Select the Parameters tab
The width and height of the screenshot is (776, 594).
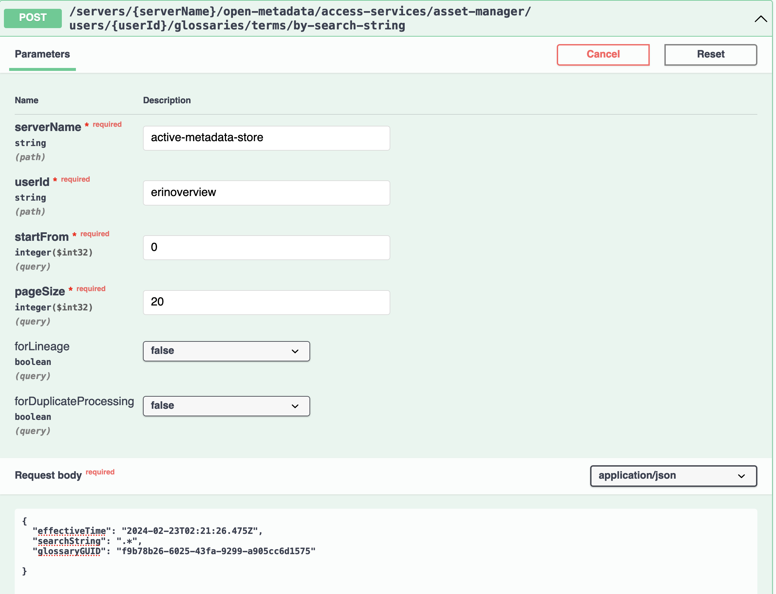[x=42, y=54]
